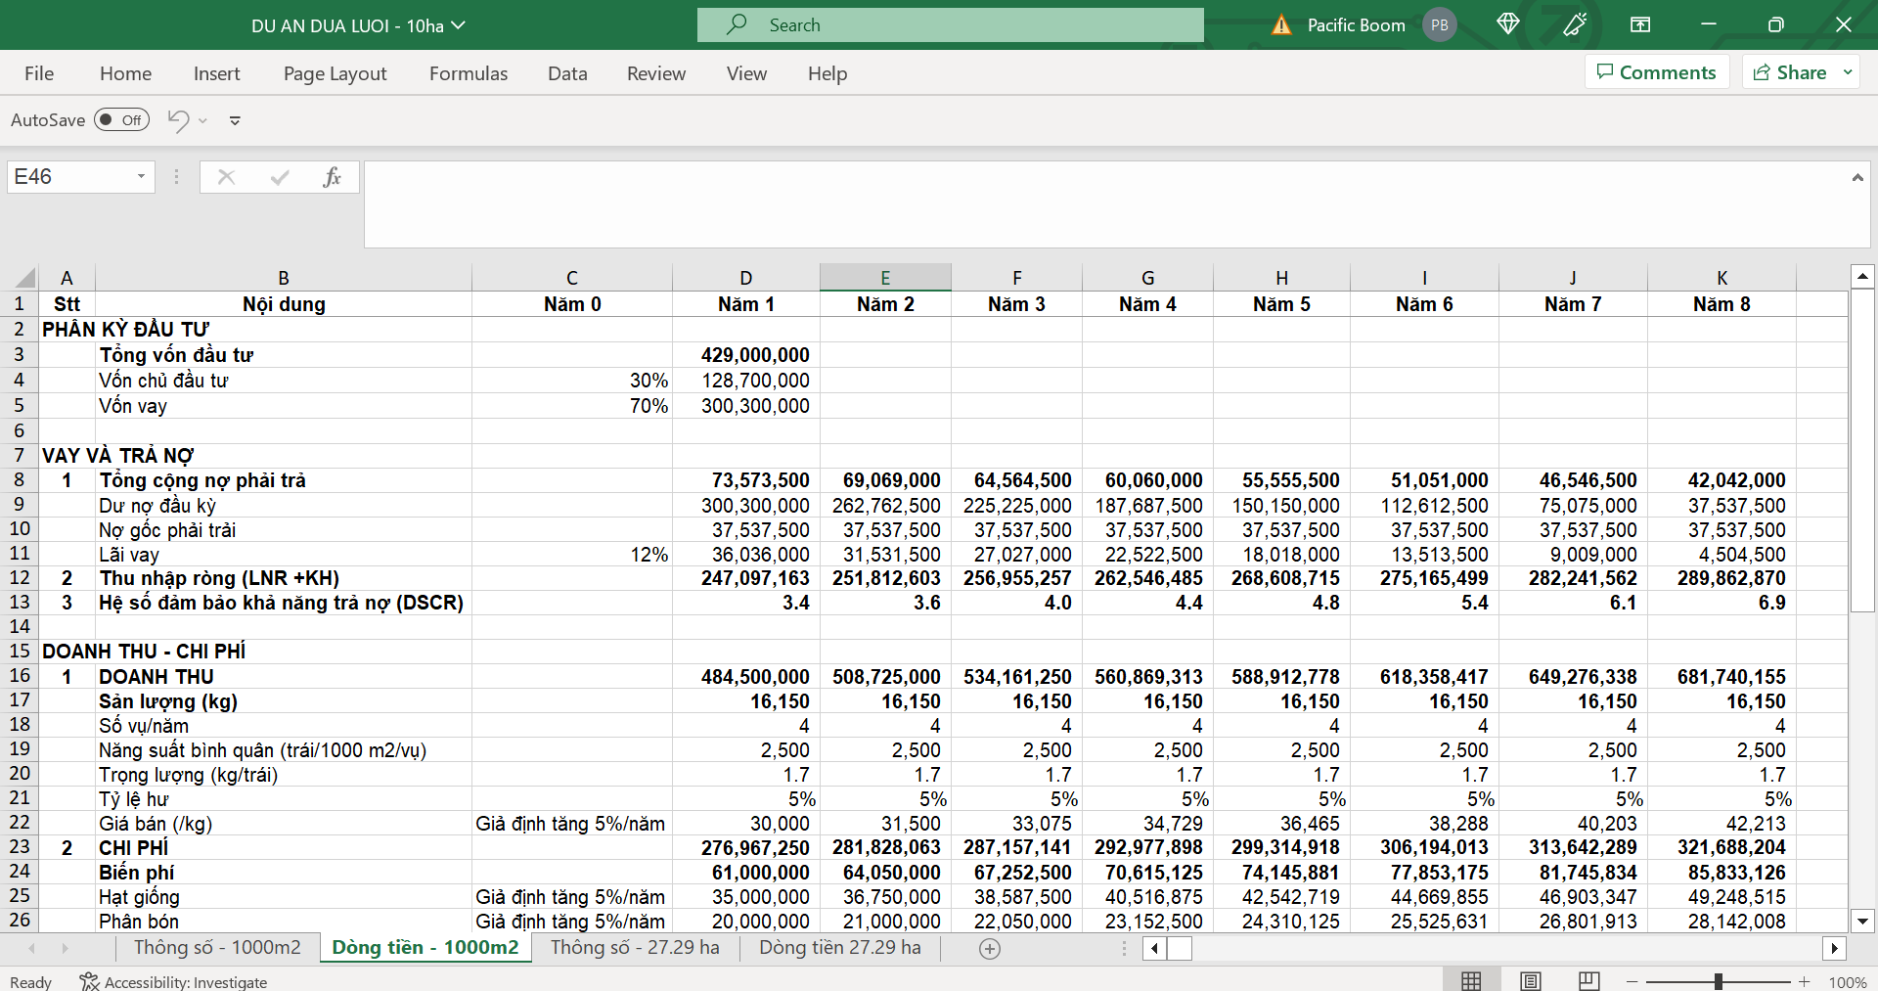Select Normal view icon in status bar
This screenshot has width=1878, height=991.
point(1471,981)
